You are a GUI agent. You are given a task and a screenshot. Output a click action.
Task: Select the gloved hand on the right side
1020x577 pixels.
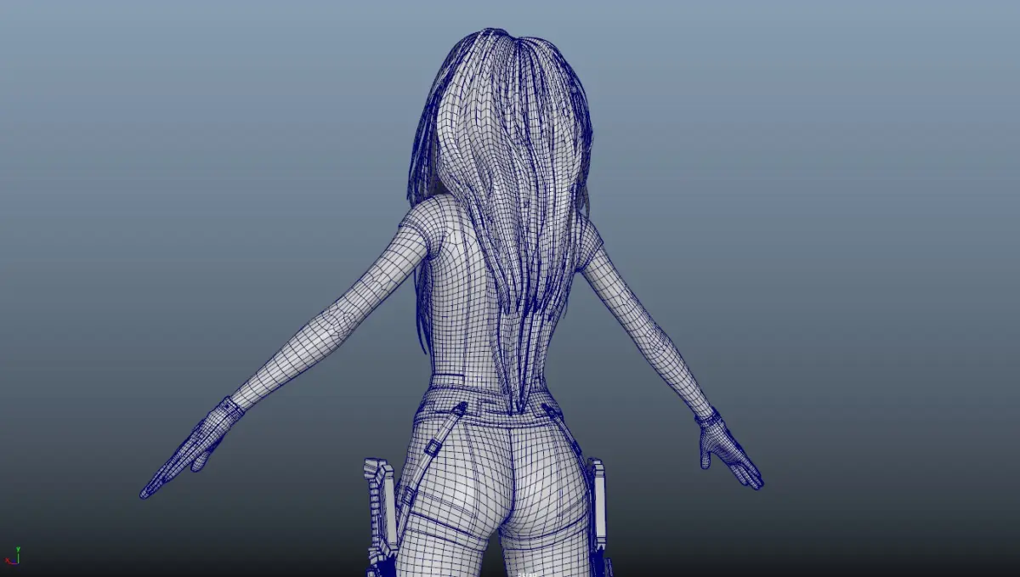click(x=730, y=449)
